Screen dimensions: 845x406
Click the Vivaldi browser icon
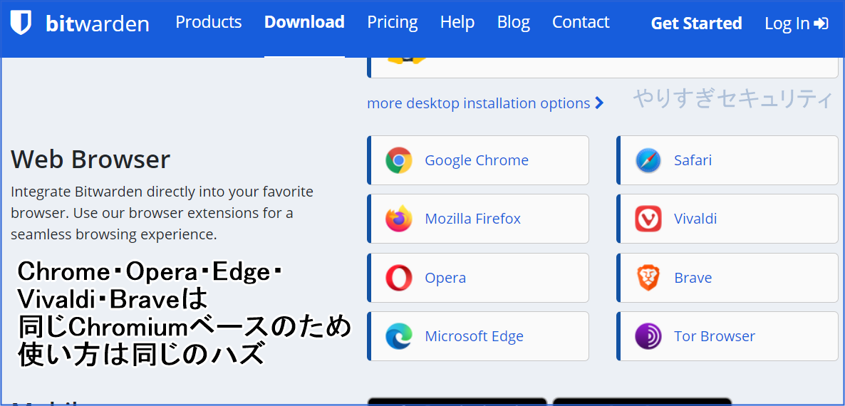click(x=648, y=219)
